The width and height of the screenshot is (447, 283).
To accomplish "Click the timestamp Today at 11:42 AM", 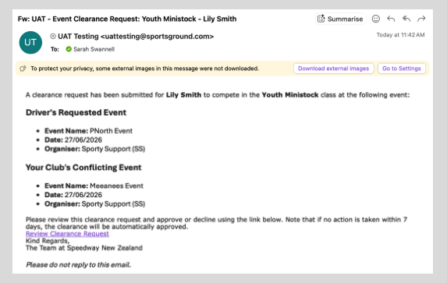I will 400,35.
